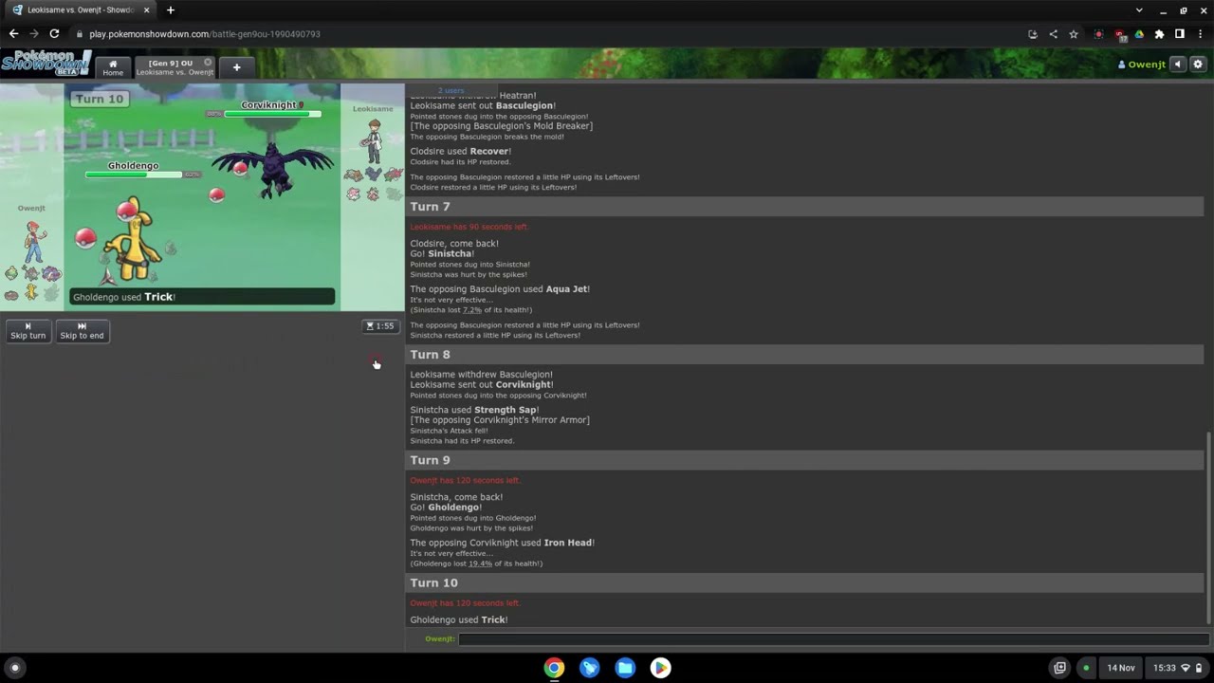
Task: Click the address bar URL
Action: (x=205, y=34)
